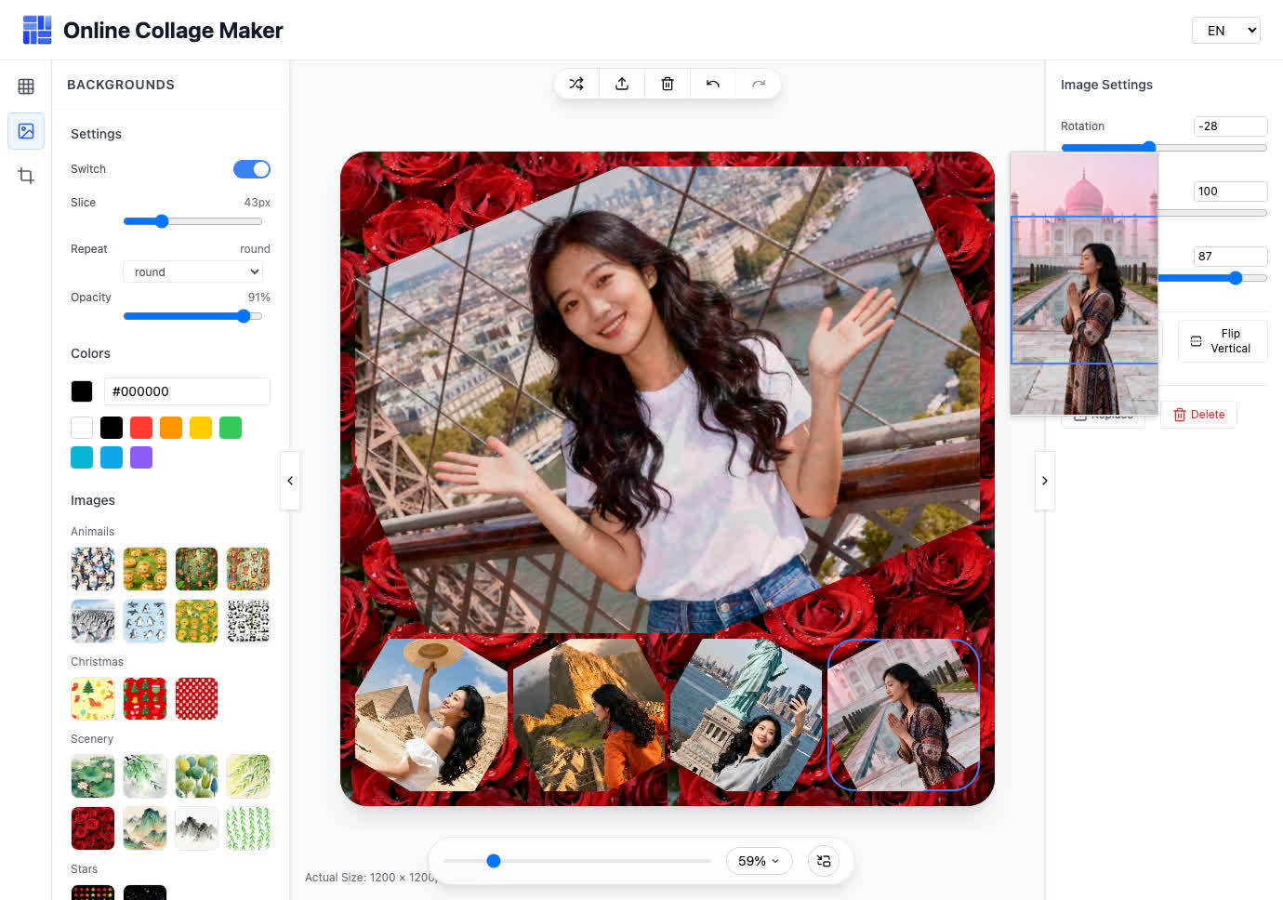The width and height of the screenshot is (1283, 900).
Task: Click the fit-to-screen icon beside zoom
Action: click(824, 861)
